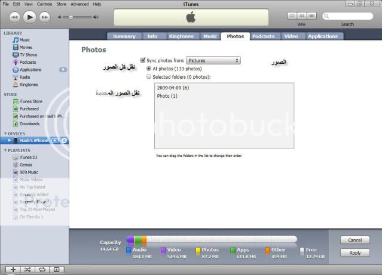Switch to Music tab
Viewport: 382px width, 275px height.
(210, 36)
